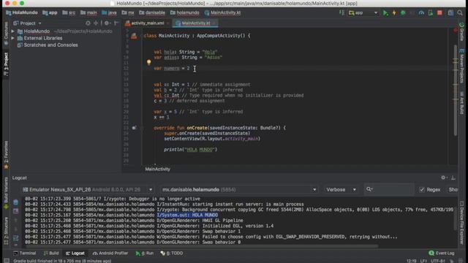Image resolution: width=468 pixels, height=263 pixels.
Task: Click the holamundo breadcrumb folder
Action: tap(185, 13)
